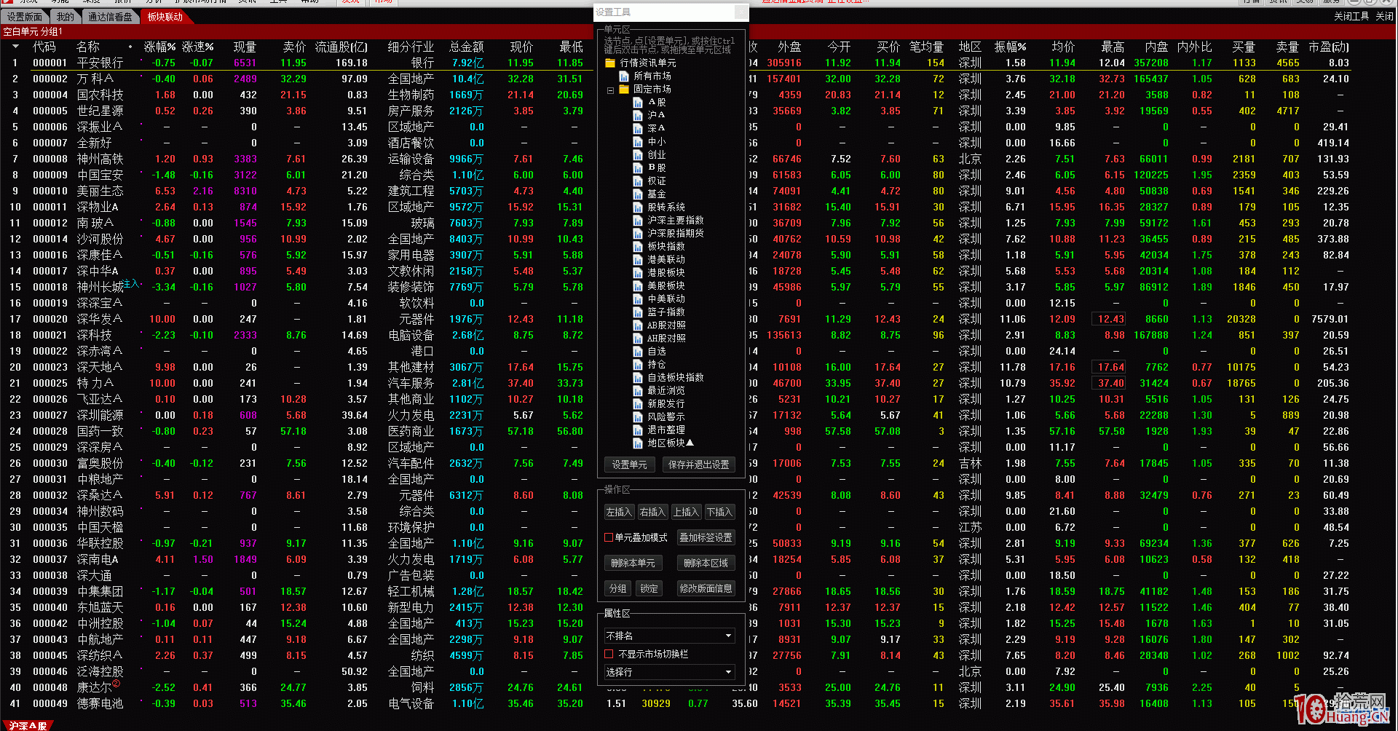Click the 固定市场 folder icon
The image size is (1398, 731).
pos(624,90)
